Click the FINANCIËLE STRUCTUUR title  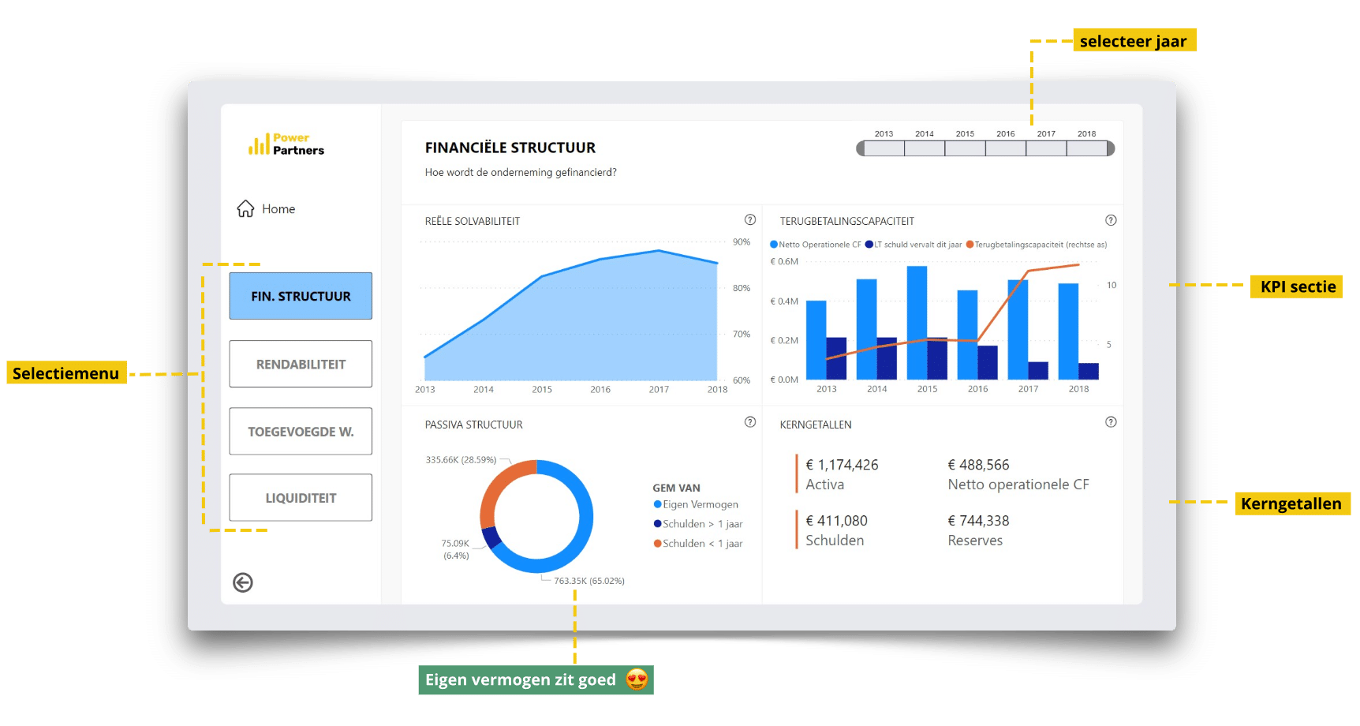pos(510,148)
